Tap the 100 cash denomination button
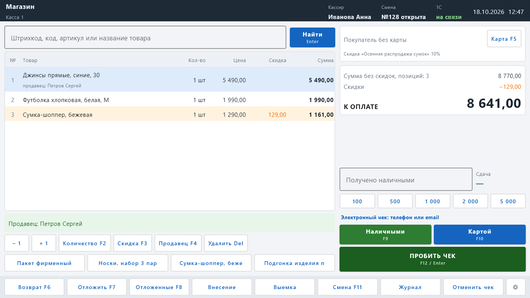Viewport: 530px width, 298px height. (357, 201)
